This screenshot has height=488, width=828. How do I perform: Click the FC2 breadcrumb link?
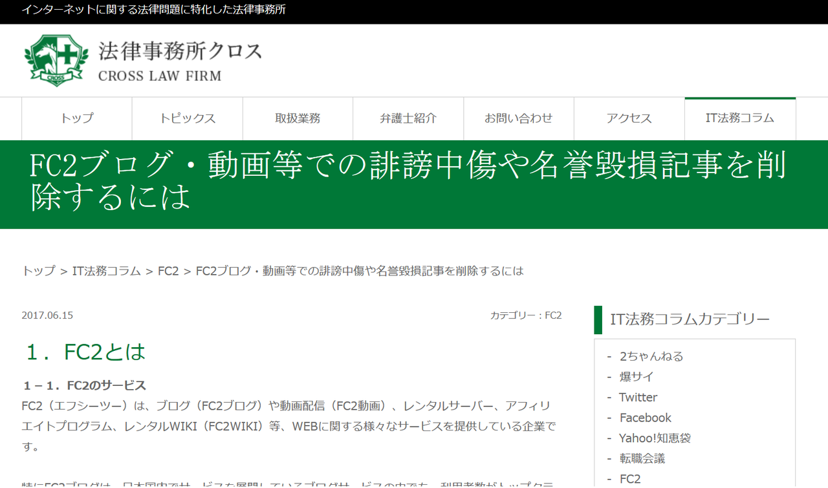(168, 271)
